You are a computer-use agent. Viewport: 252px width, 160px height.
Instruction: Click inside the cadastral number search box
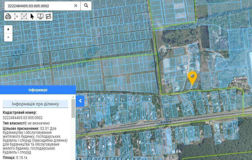click(39, 6)
